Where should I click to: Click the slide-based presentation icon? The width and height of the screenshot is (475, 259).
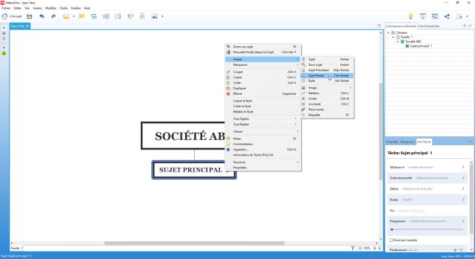pos(435,17)
